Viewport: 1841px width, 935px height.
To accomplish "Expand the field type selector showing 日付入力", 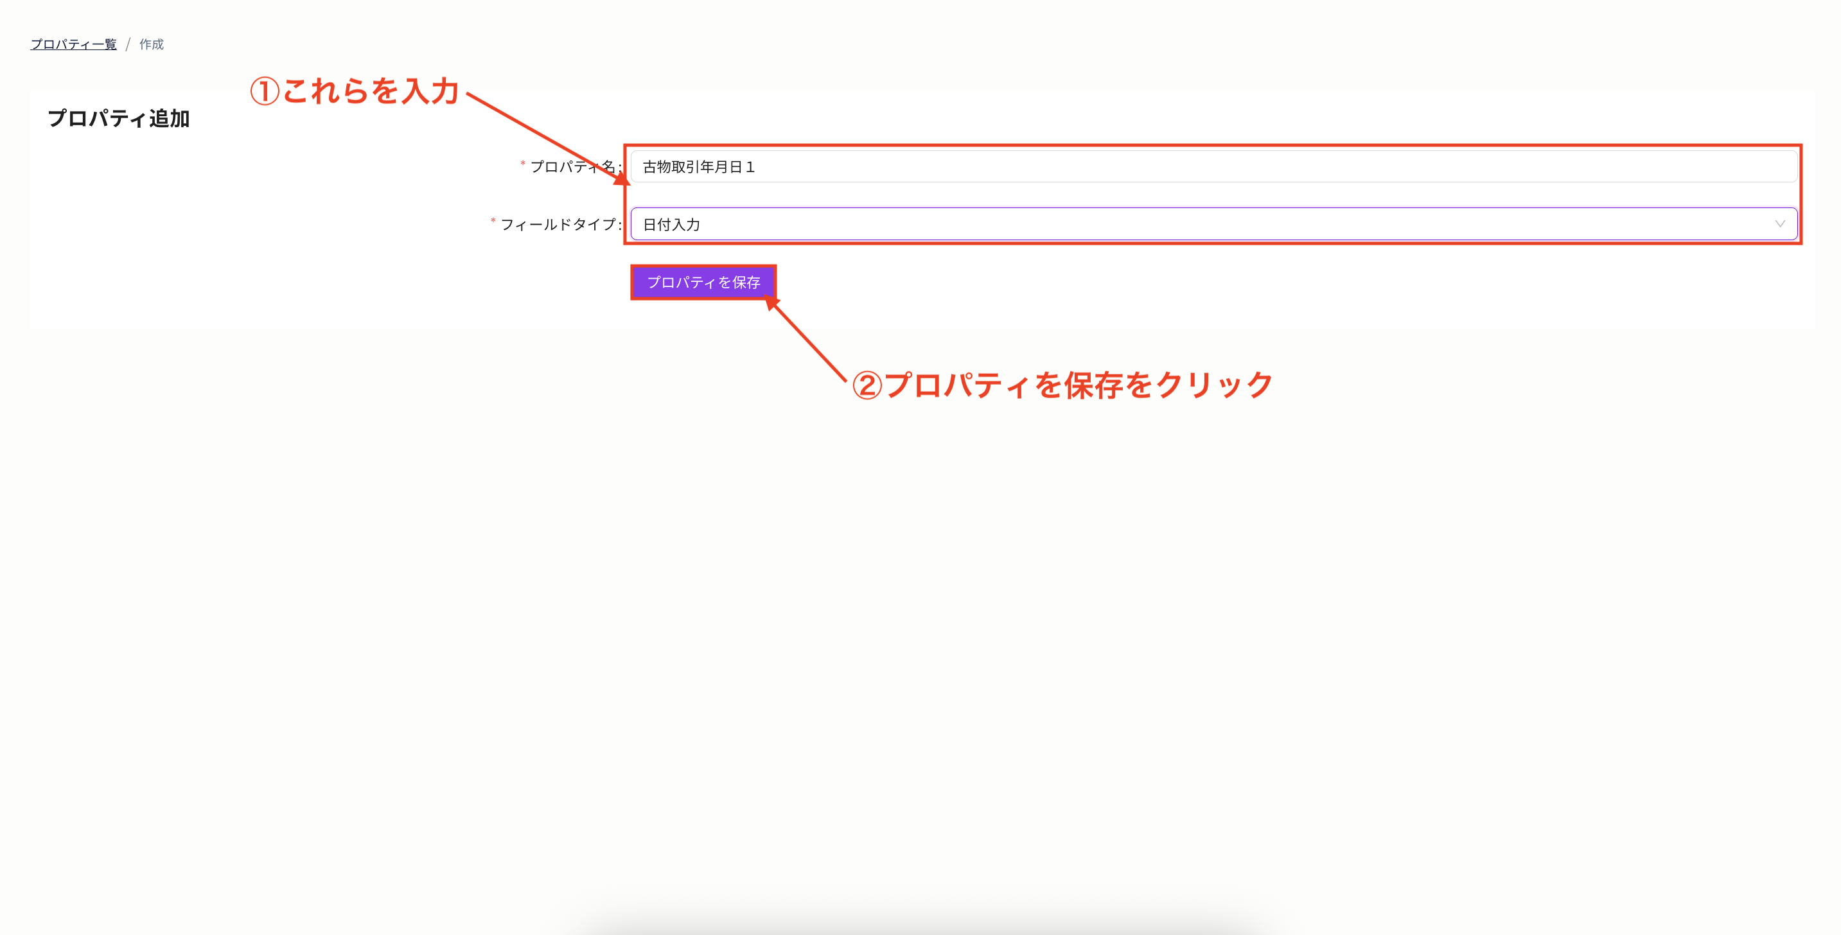I will click(1215, 224).
